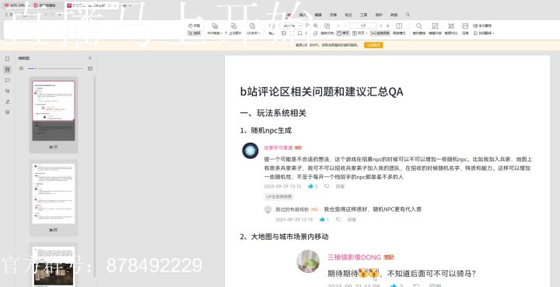Dislike the first comment about random npc
The width and height of the screenshot is (560, 287).
[x=327, y=186]
